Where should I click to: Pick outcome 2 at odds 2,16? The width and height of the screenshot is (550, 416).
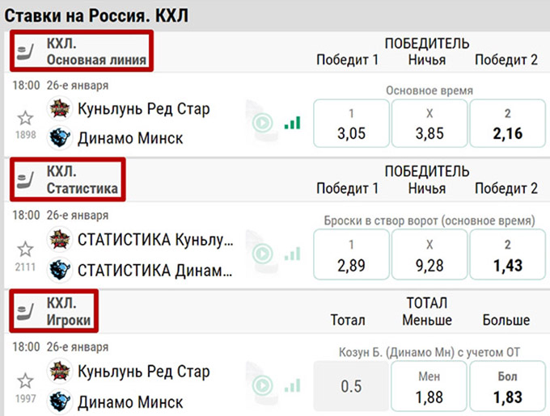click(x=508, y=124)
